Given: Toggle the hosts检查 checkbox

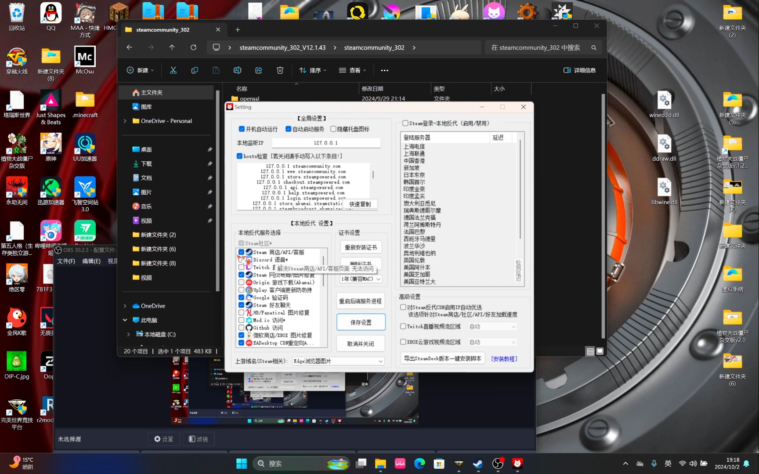Looking at the screenshot, I should coord(239,156).
